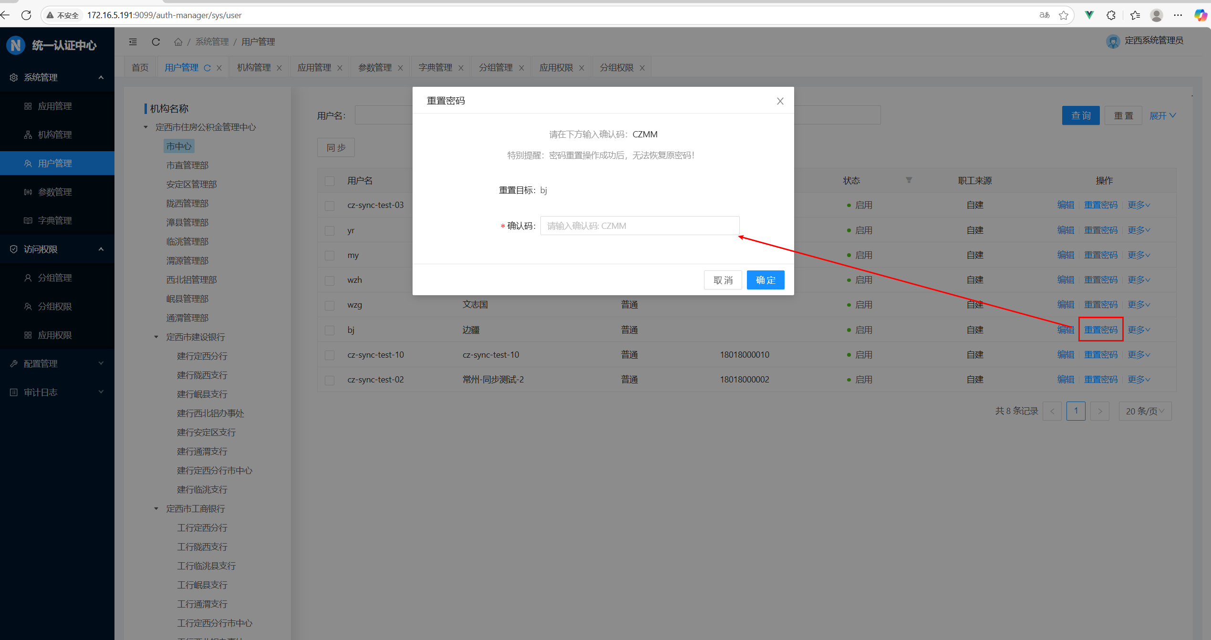Close the 机构管理 tab with its X
The height and width of the screenshot is (640, 1211).
(x=279, y=68)
